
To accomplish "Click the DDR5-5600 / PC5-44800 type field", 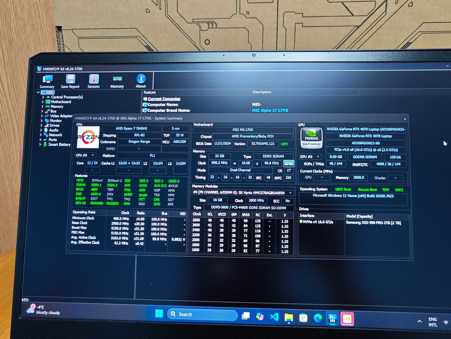I will coord(249,208).
